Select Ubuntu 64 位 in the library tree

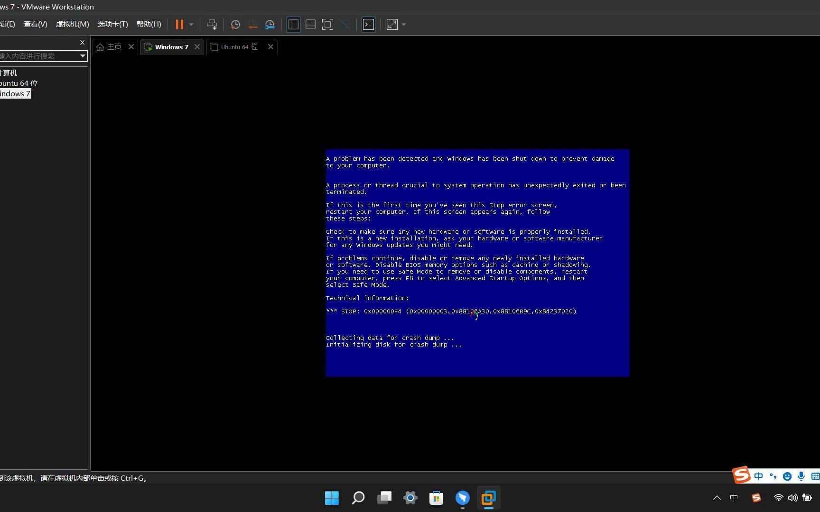click(x=19, y=83)
